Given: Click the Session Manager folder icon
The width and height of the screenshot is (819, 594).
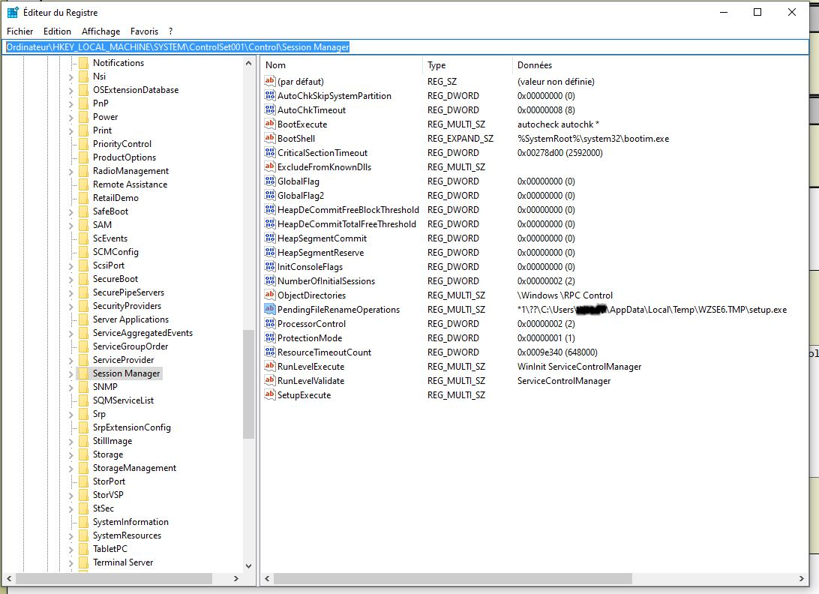Looking at the screenshot, I should [83, 373].
